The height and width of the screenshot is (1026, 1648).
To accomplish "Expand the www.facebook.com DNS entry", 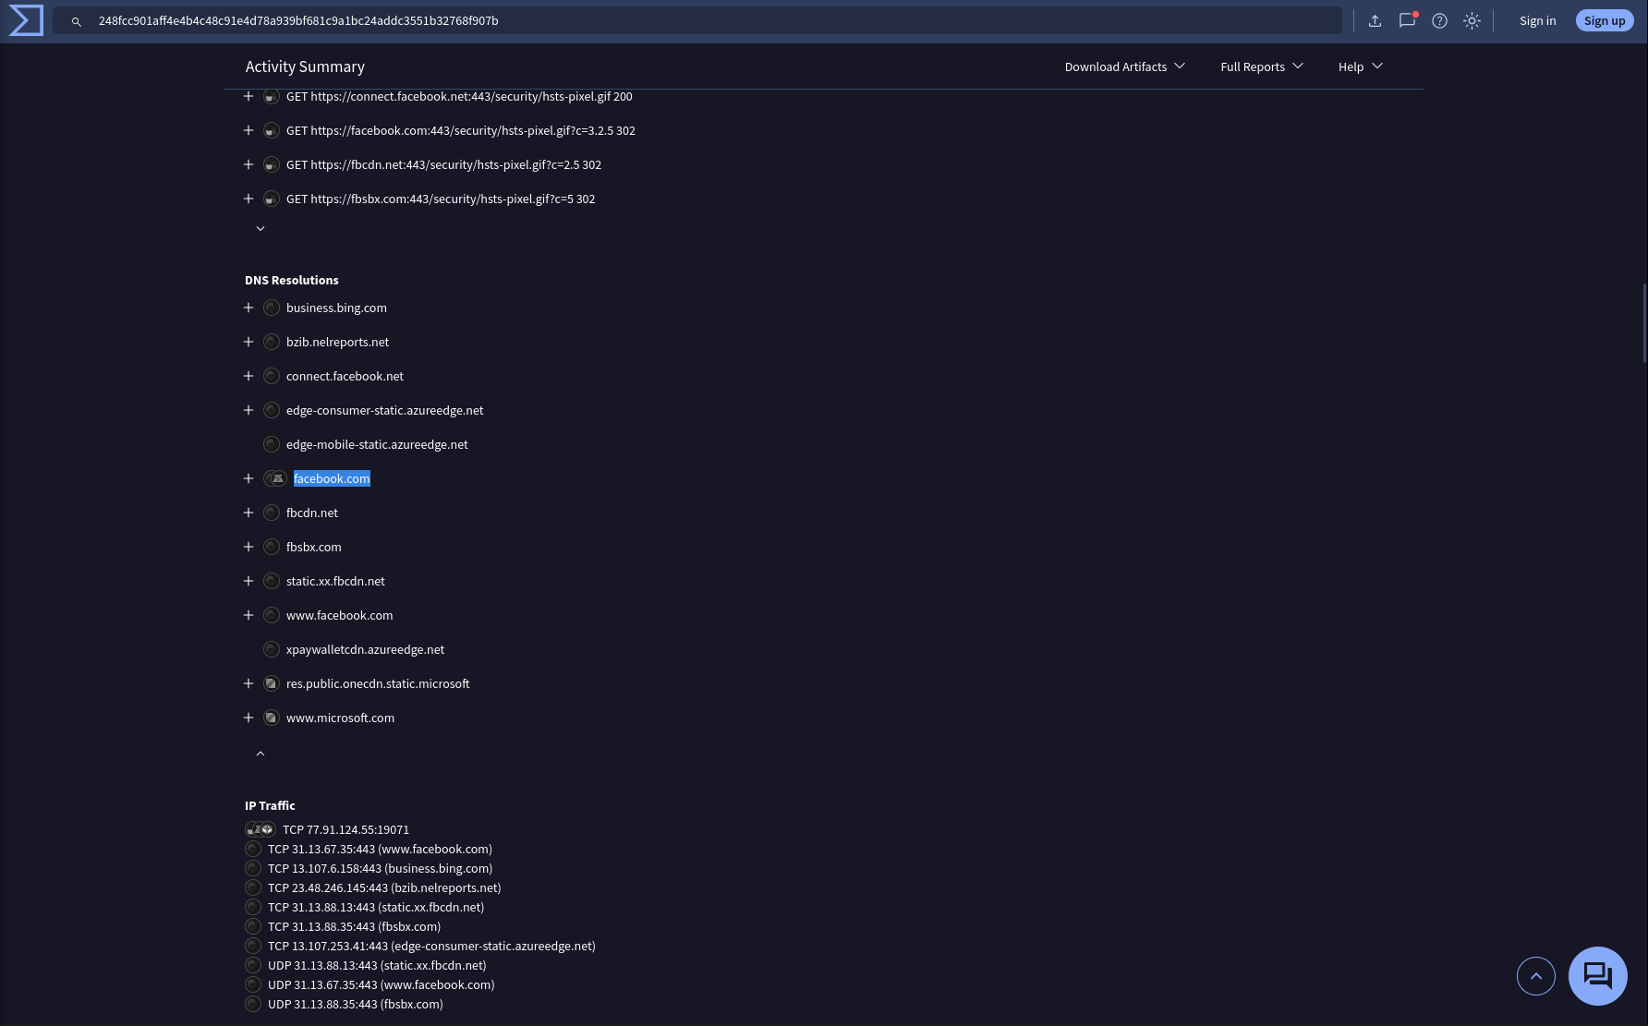I will click(248, 615).
